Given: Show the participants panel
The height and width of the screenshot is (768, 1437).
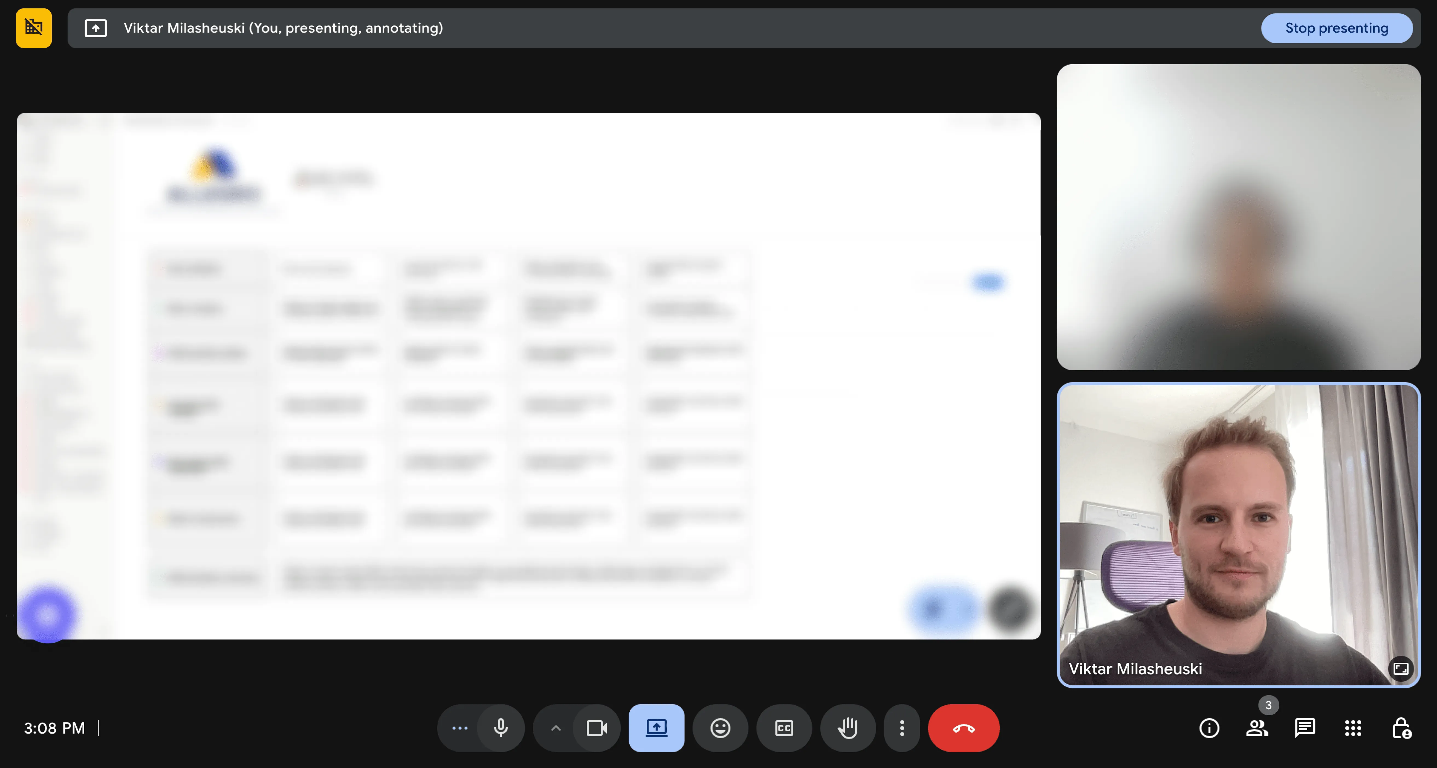Looking at the screenshot, I should (1257, 728).
